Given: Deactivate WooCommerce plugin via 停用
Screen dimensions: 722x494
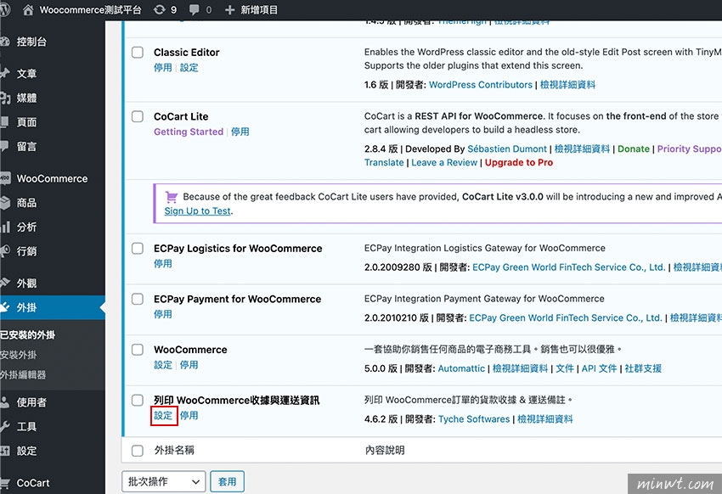Looking at the screenshot, I should tap(189, 365).
